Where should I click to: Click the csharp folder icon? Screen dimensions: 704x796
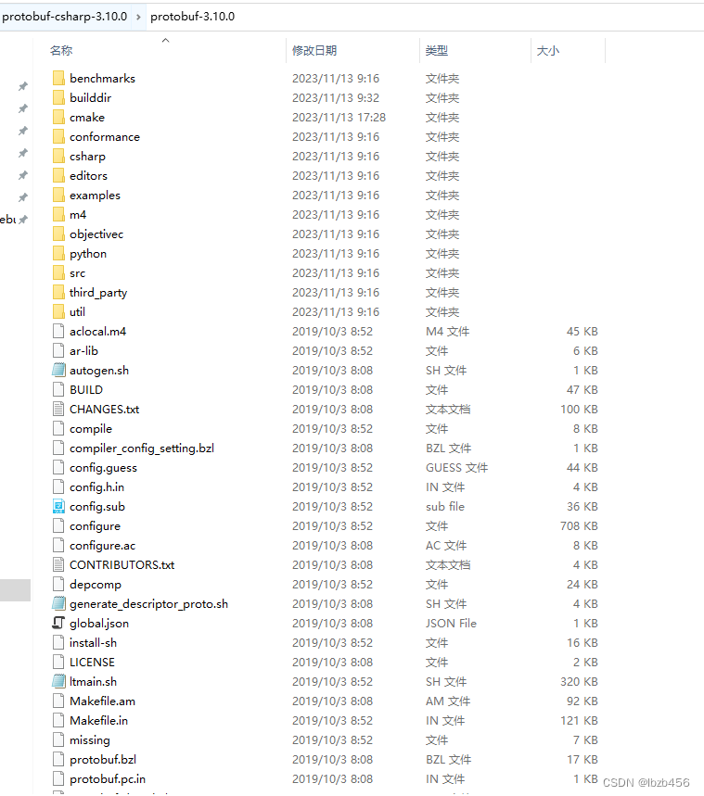click(x=58, y=156)
